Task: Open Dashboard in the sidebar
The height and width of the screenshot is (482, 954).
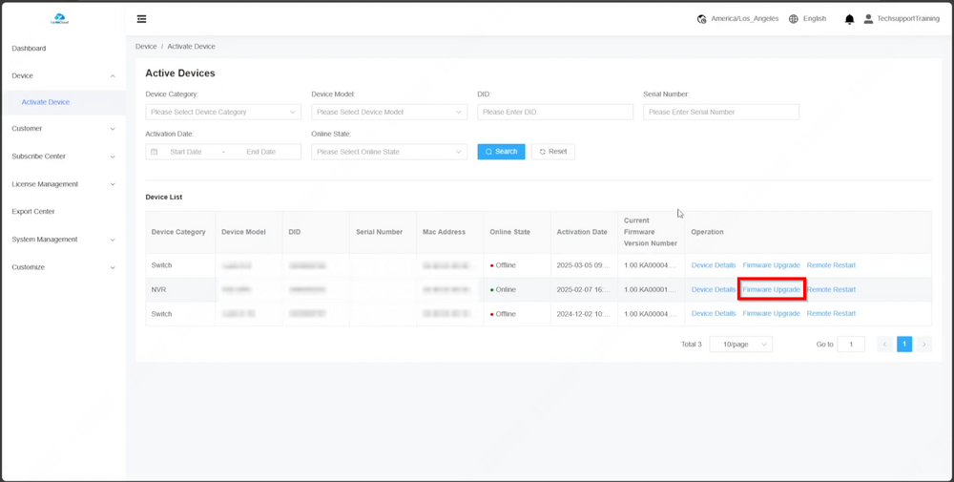Action: pyautogui.click(x=29, y=49)
